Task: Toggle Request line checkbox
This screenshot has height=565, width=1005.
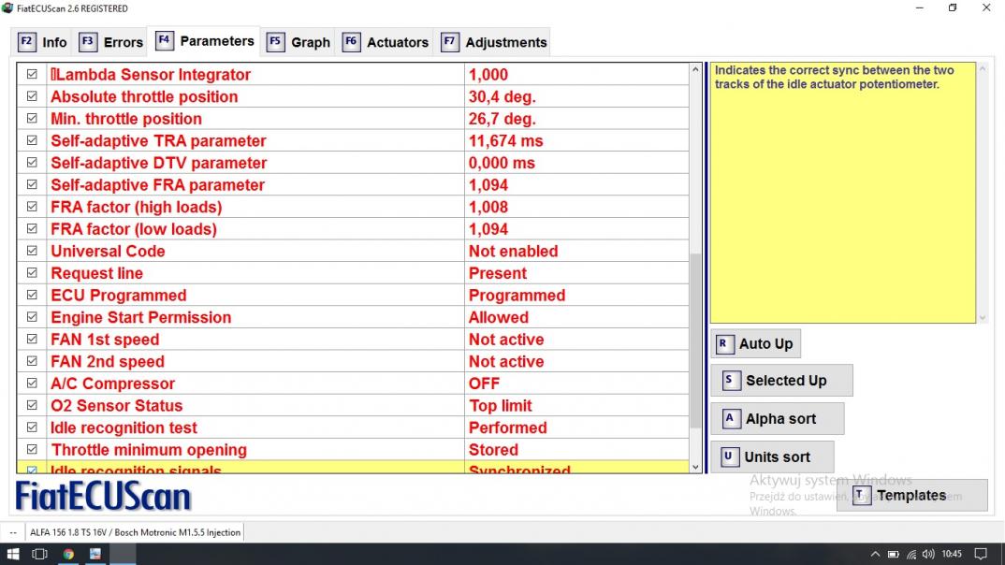Action: coord(32,273)
